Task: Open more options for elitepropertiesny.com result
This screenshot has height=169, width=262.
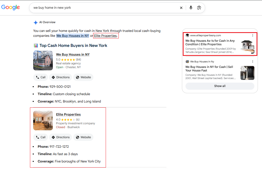Action: point(253,35)
